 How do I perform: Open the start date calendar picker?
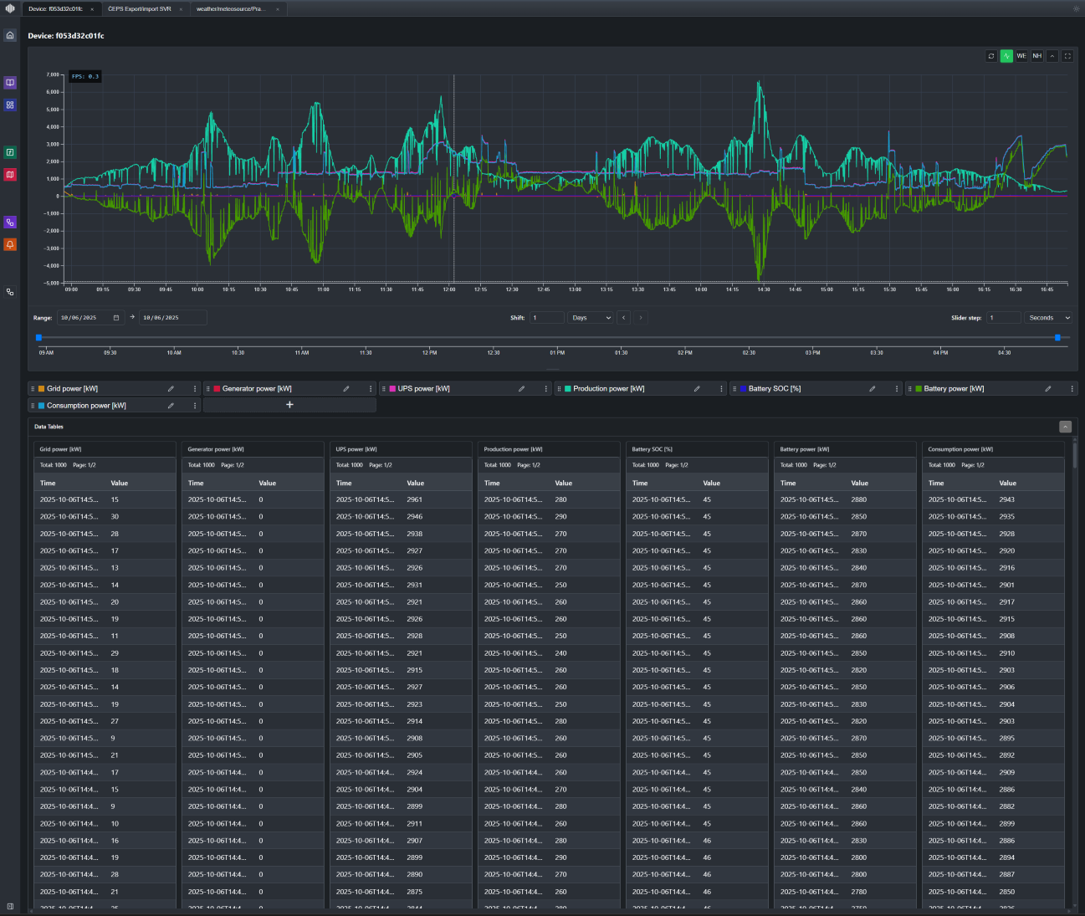click(x=115, y=318)
